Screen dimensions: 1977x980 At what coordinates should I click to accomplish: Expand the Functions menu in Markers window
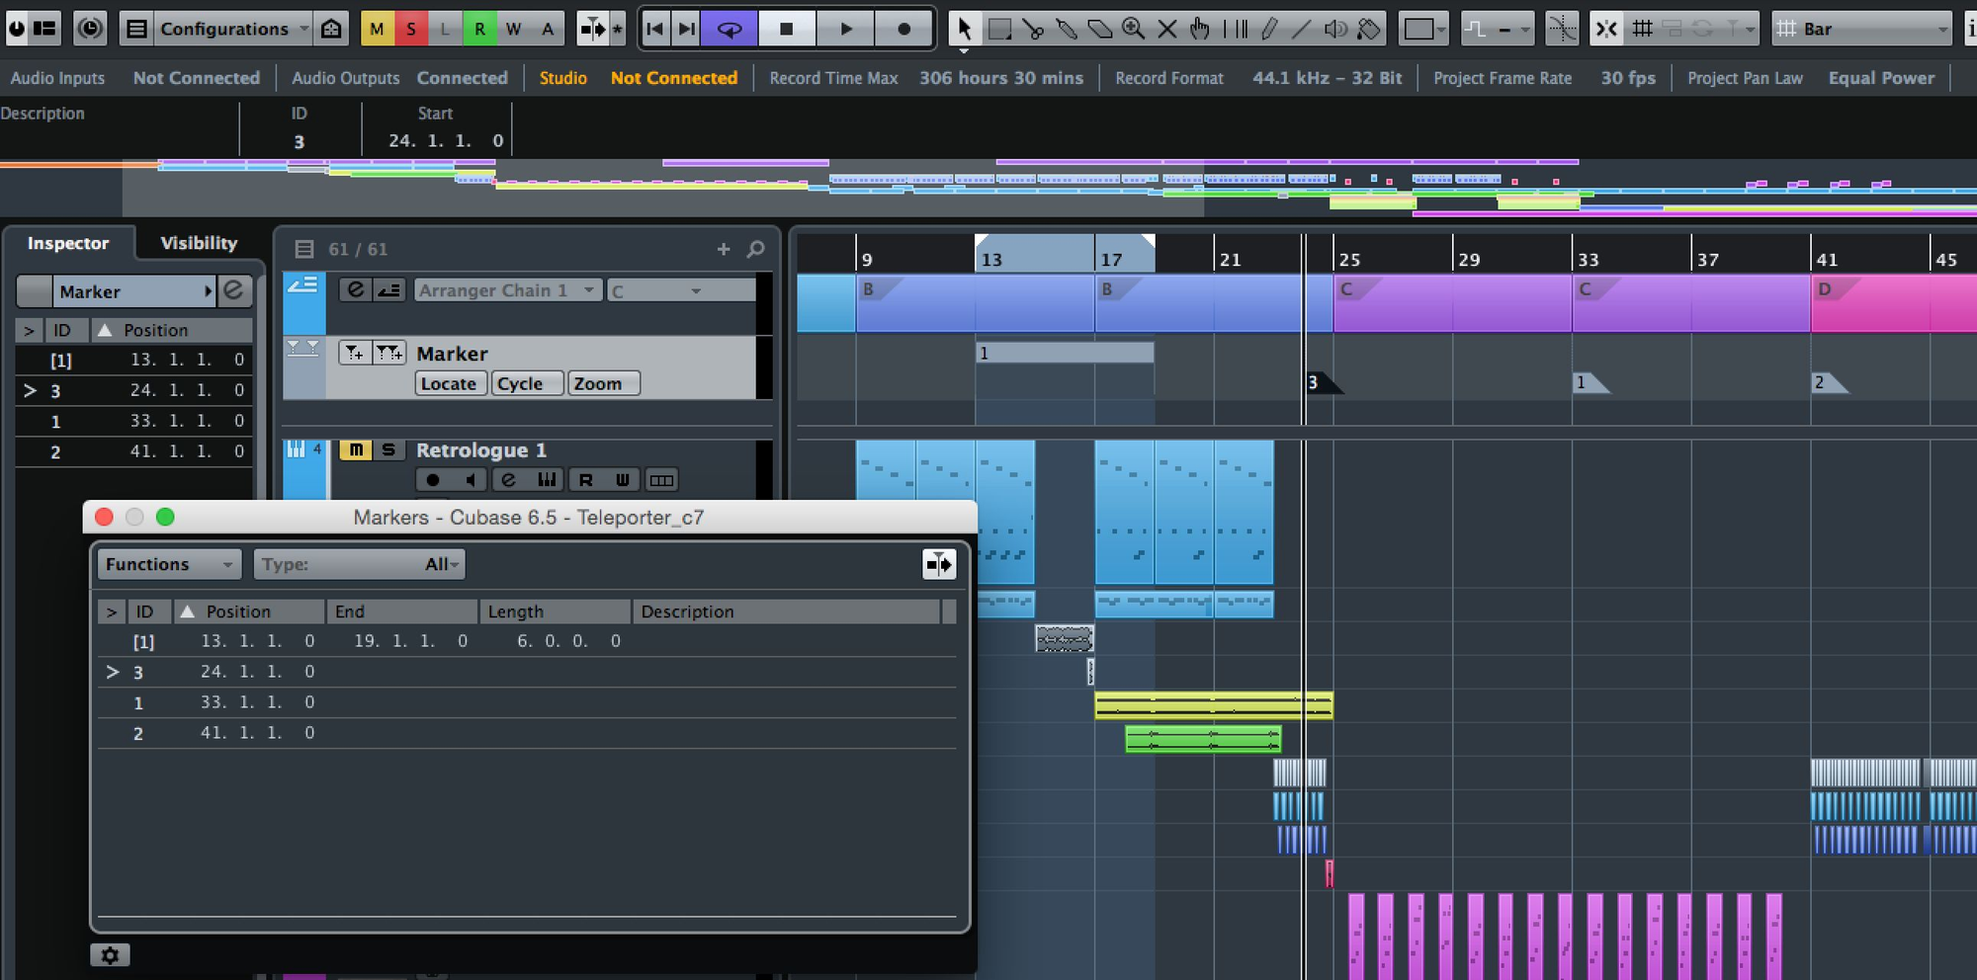click(x=169, y=564)
